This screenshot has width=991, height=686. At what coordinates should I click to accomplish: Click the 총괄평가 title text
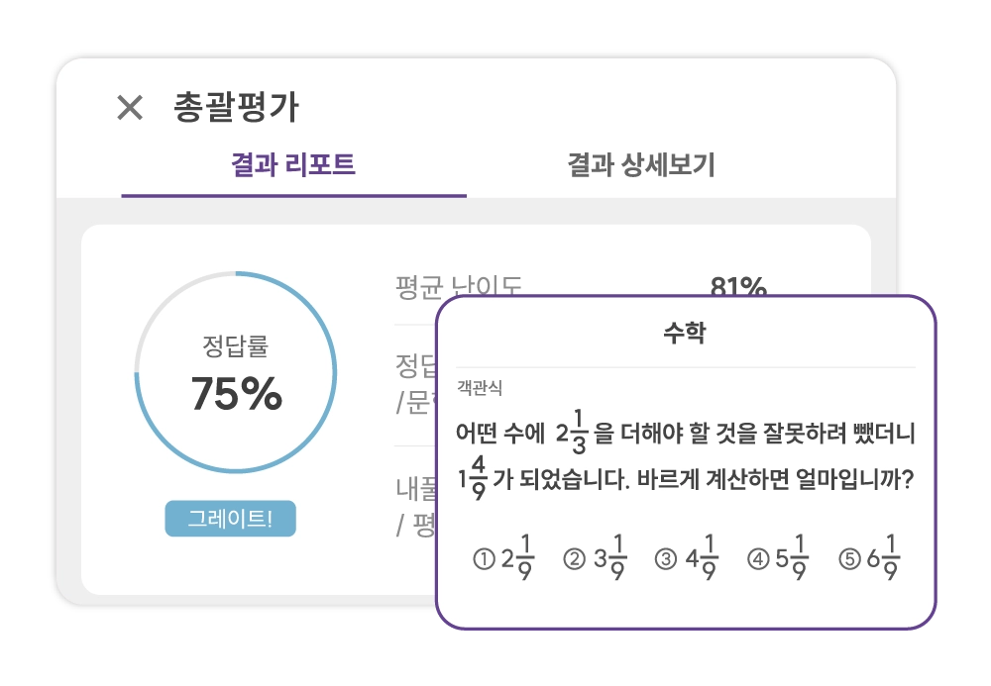pos(236,107)
